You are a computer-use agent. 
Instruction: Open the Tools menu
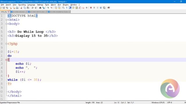coord(47,5)
